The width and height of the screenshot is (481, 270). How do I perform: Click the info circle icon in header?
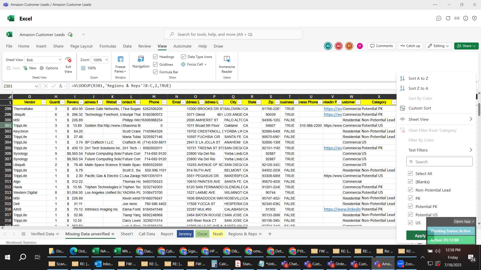click(x=466, y=18)
